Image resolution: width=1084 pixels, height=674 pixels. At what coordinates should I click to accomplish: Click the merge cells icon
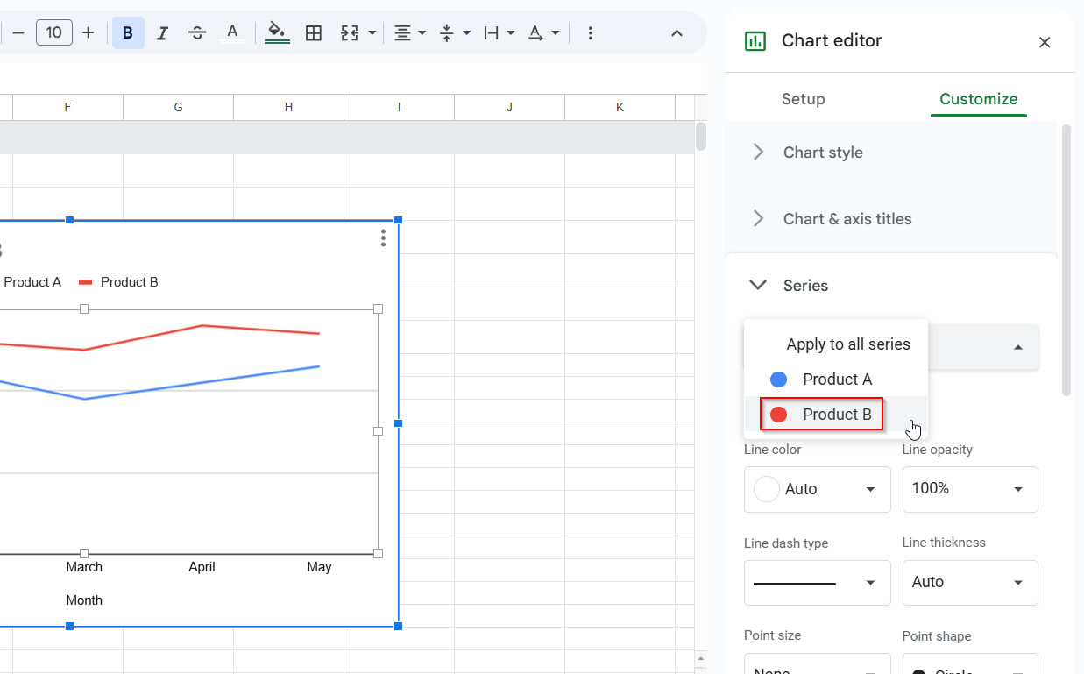350,33
